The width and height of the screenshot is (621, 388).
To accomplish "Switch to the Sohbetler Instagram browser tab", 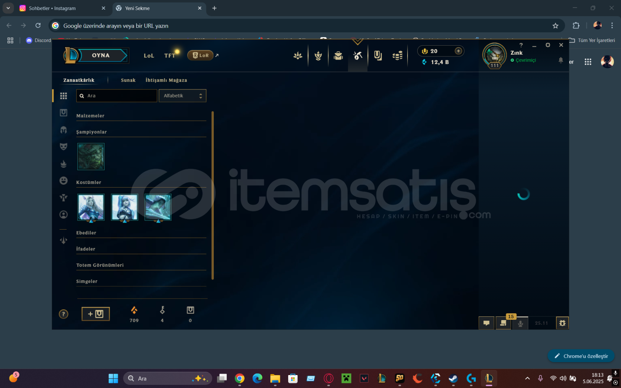I will [63, 8].
